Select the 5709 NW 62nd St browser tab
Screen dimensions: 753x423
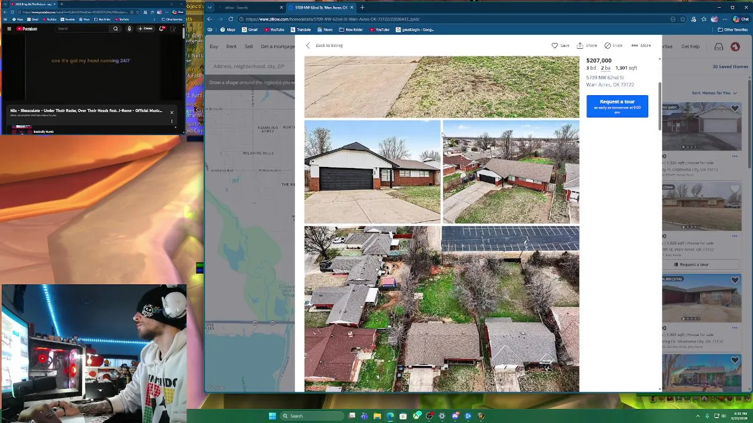[x=321, y=8]
